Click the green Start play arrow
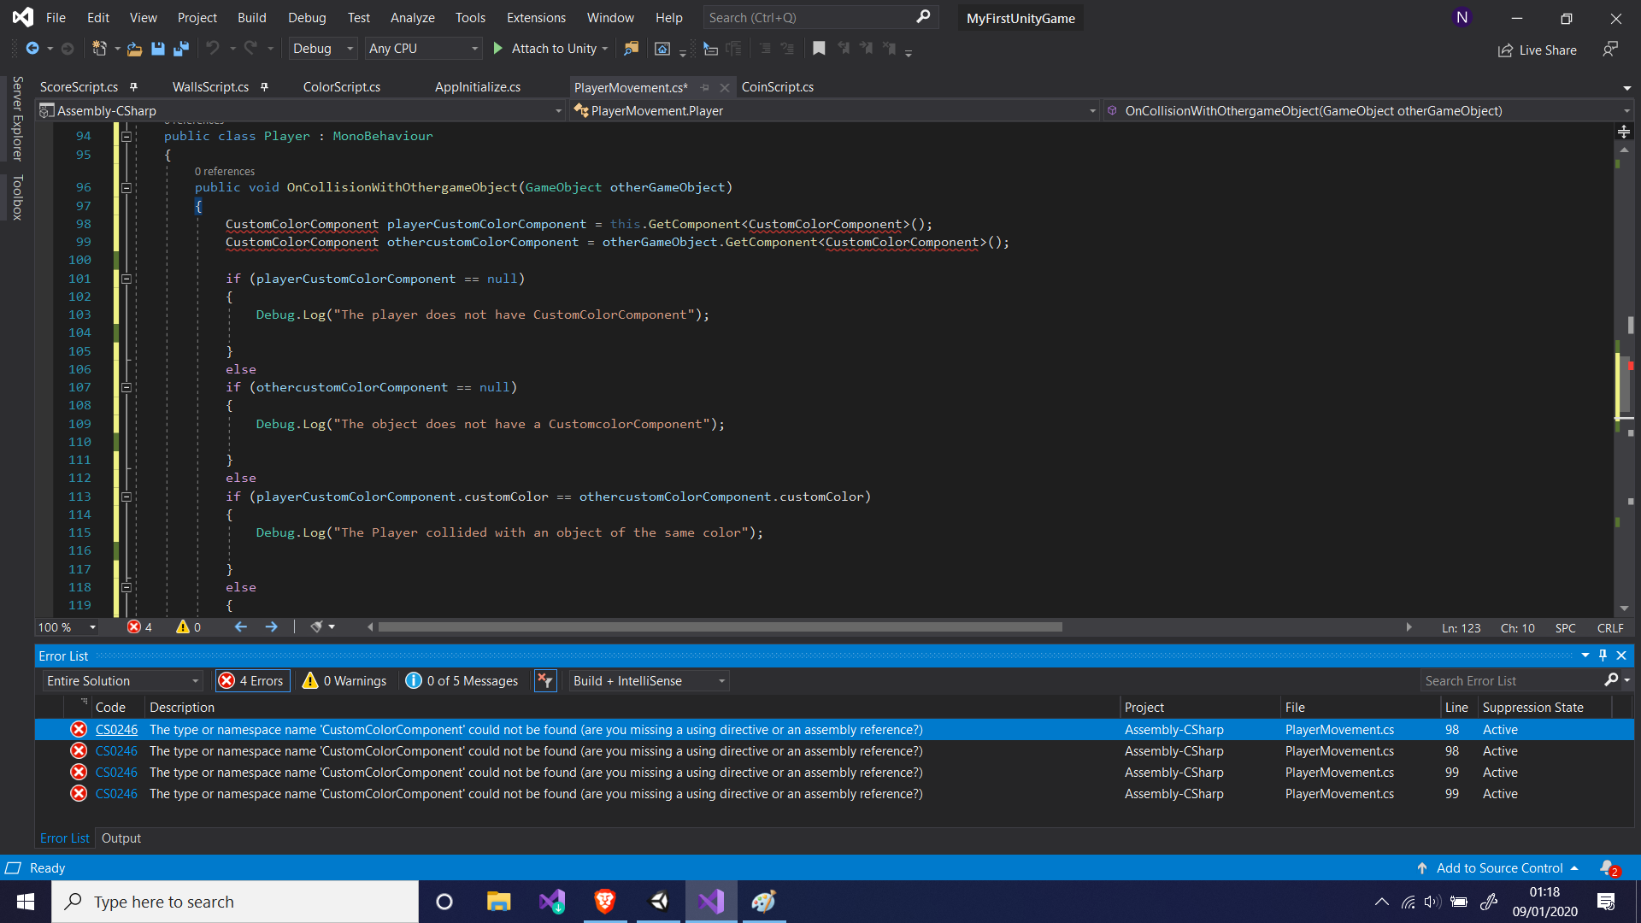This screenshot has width=1641, height=923. click(x=497, y=49)
